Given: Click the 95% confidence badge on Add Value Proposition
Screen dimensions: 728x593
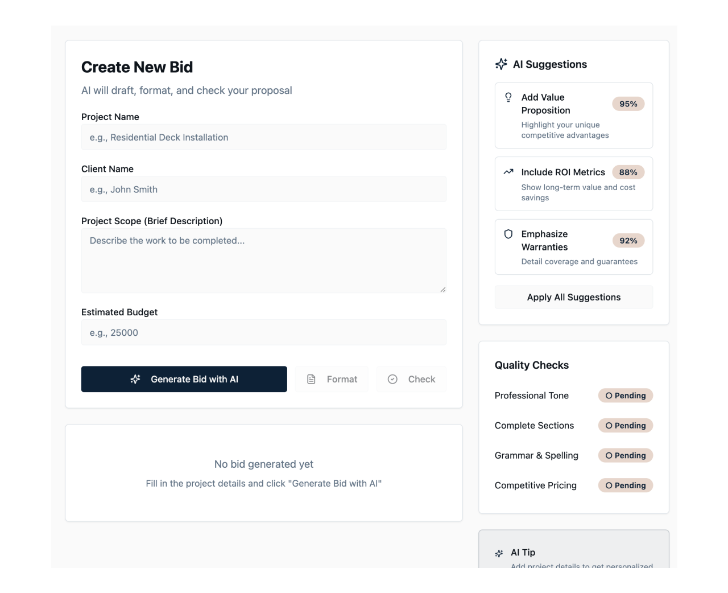Looking at the screenshot, I should click(628, 104).
